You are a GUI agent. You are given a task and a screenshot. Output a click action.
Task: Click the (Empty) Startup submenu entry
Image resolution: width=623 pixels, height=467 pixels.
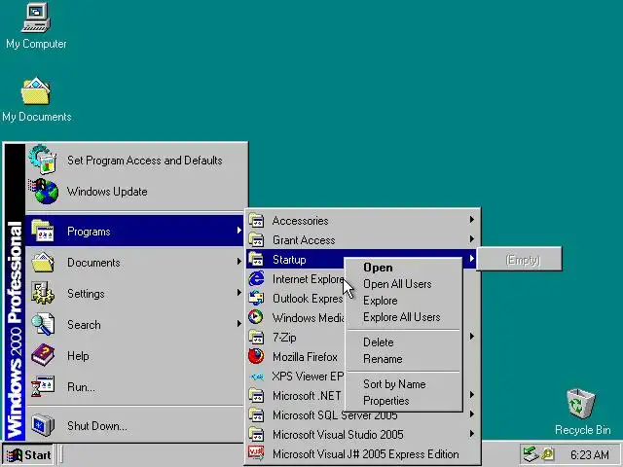pos(519,260)
